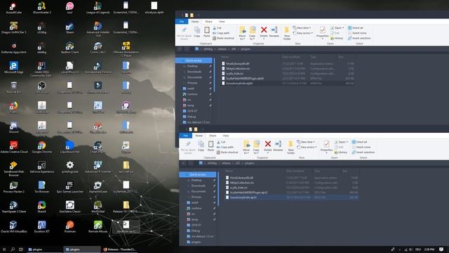Click History in x32 window ribbon
This screenshot has width=449, height=253.
(x=340, y=153)
